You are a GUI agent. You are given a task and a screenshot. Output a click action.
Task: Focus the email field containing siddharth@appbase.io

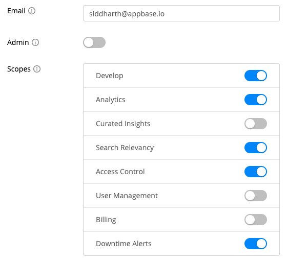point(181,13)
